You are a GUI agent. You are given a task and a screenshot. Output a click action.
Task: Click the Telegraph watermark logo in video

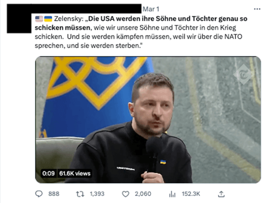click(x=243, y=75)
